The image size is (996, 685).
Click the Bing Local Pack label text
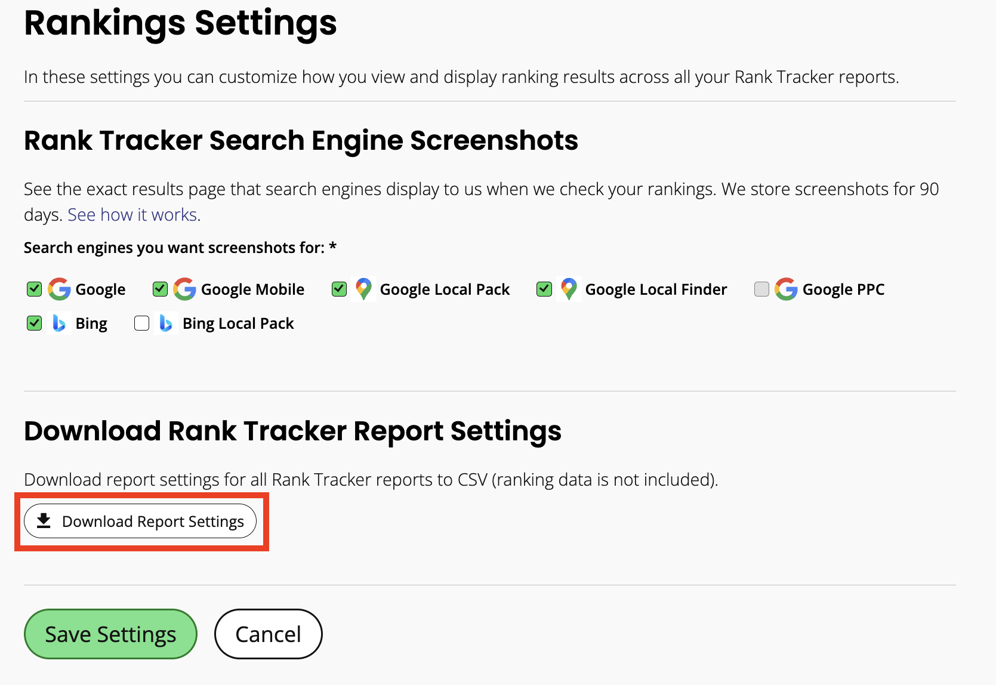click(x=238, y=323)
